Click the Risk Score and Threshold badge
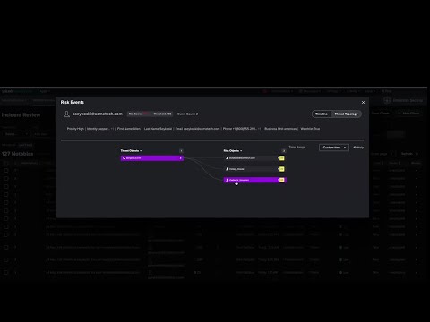Screen dimensions: 430x322 tap(150, 114)
